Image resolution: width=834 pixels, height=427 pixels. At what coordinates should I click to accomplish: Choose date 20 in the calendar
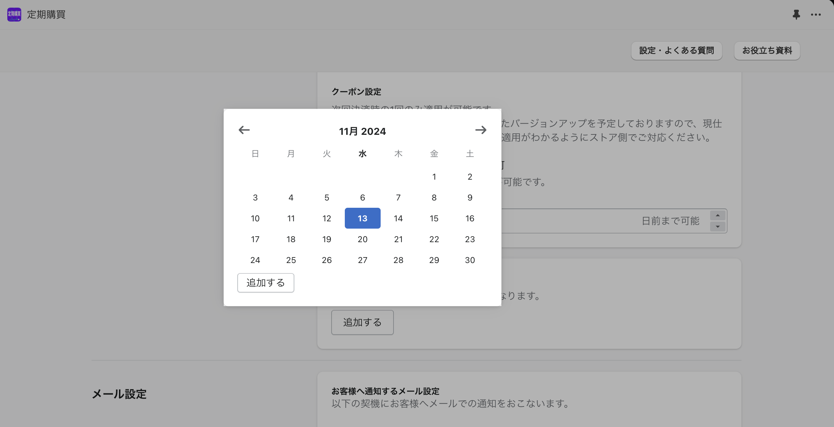[362, 239]
